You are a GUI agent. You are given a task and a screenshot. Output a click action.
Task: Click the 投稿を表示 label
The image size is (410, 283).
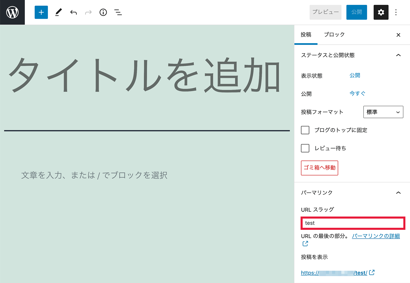point(314,257)
